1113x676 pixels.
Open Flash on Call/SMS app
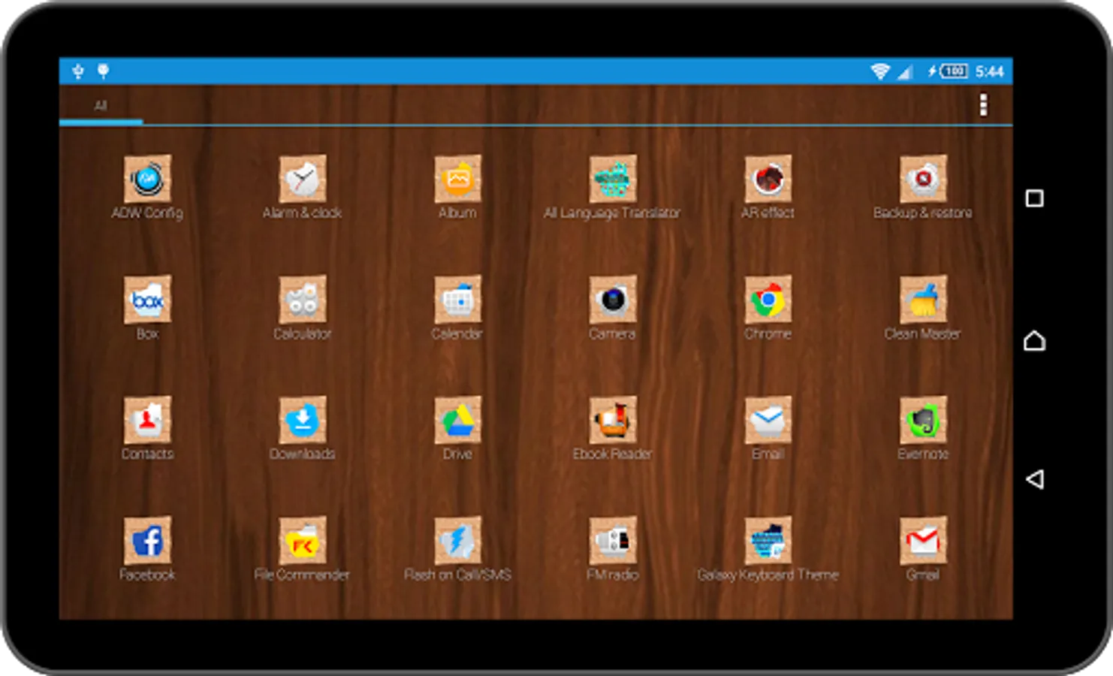pos(457,540)
